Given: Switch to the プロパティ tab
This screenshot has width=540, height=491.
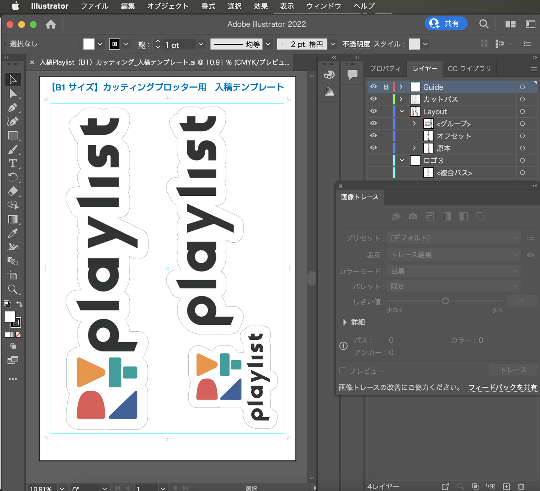Looking at the screenshot, I should click(385, 69).
